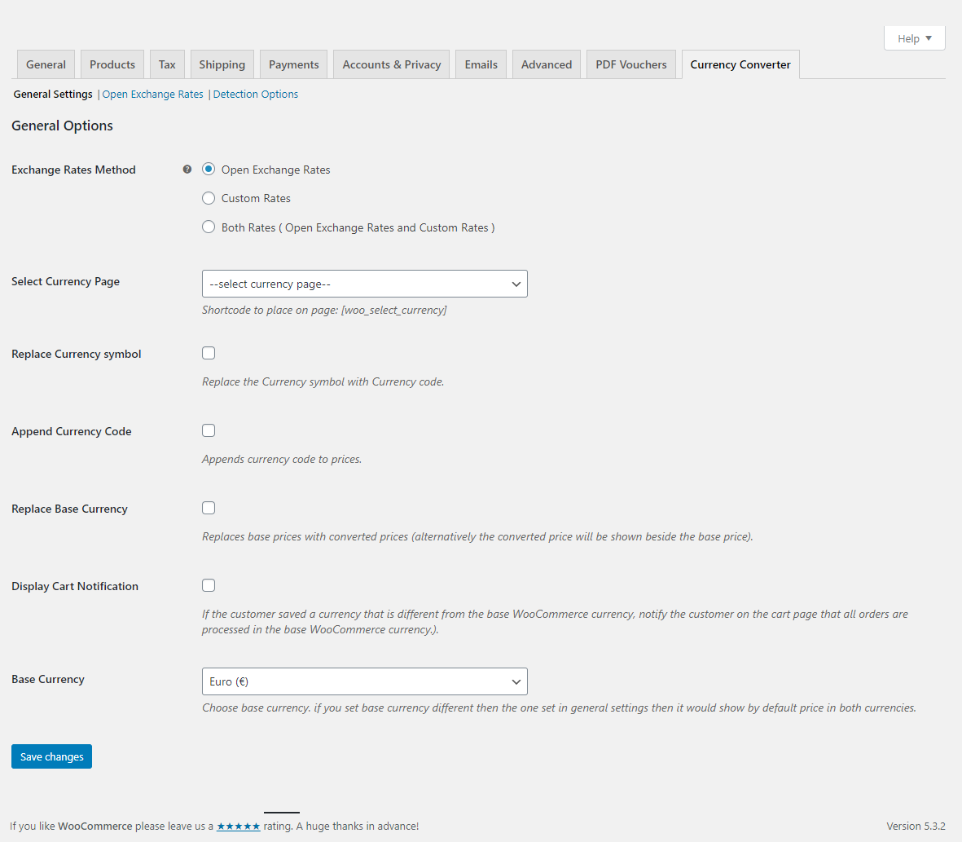This screenshot has height=842, width=962.
Task: Go to Detection Options sub-section
Action: (x=256, y=95)
